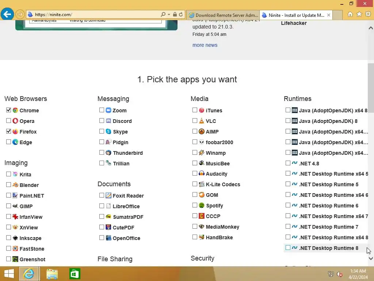The width and height of the screenshot is (374, 281).
Task: Refresh the page with the reload icon
Action: click(x=181, y=15)
